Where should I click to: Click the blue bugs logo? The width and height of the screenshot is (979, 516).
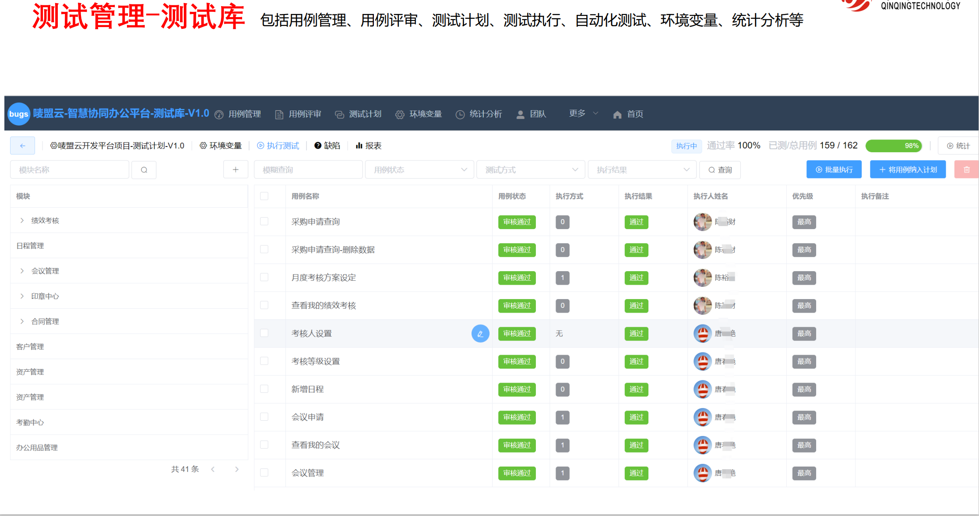19,114
